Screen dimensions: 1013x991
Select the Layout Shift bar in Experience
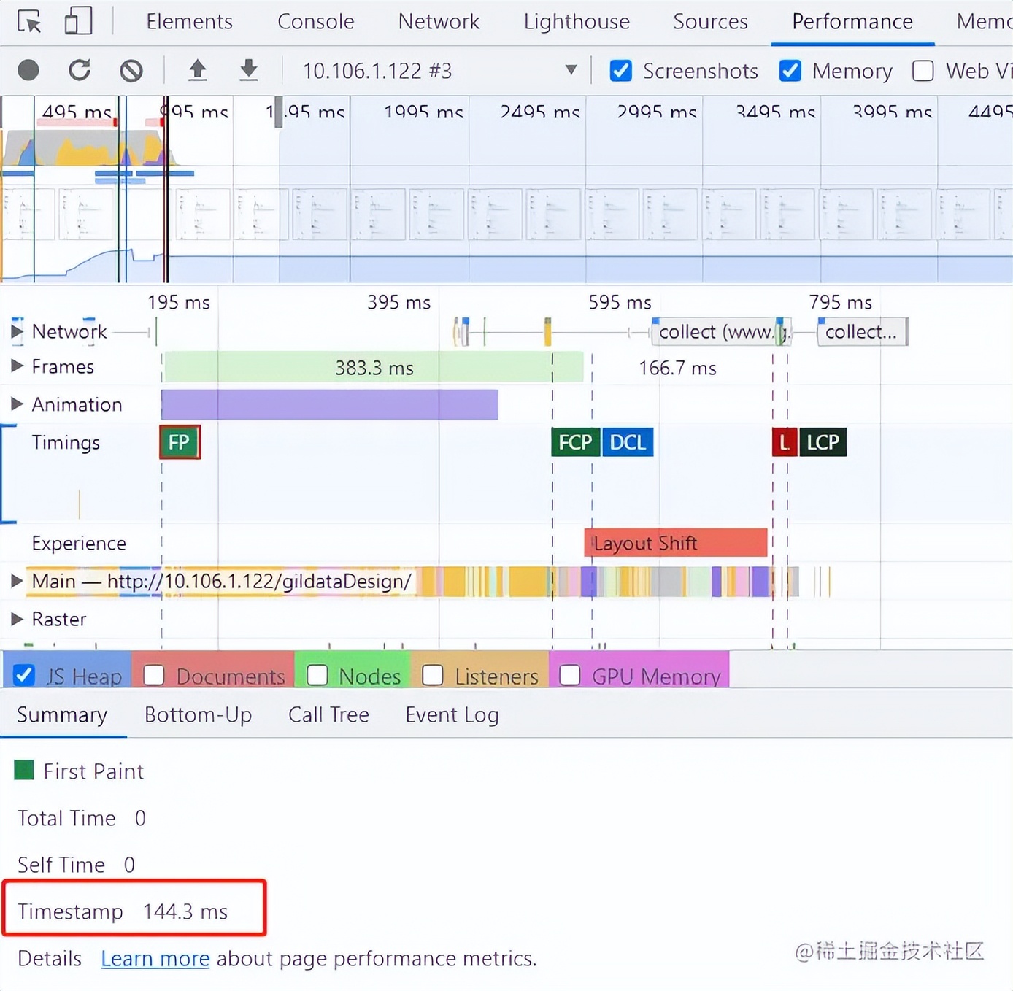(675, 543)
